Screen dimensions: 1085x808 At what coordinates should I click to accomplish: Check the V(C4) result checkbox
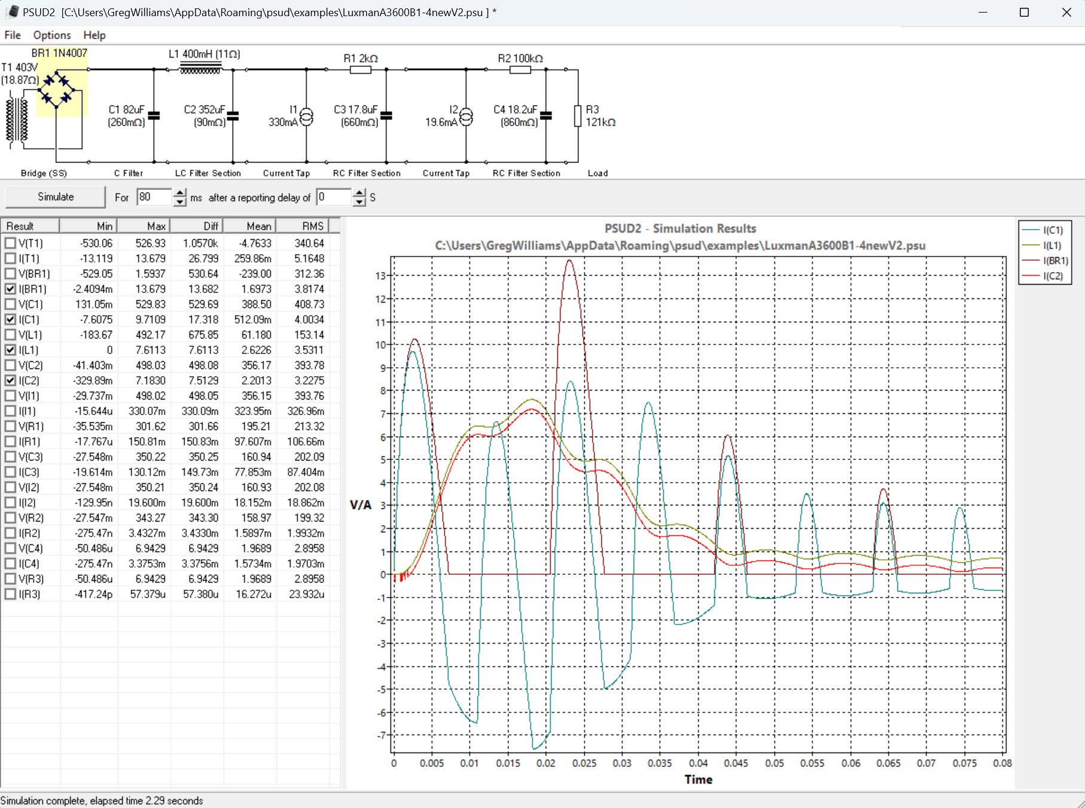(10, 548)
